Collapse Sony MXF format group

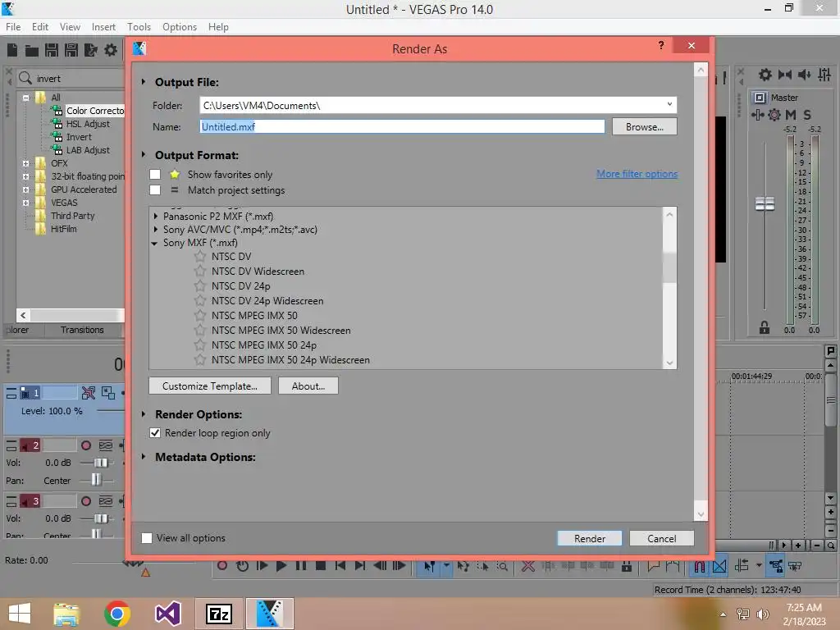(155, 243)
